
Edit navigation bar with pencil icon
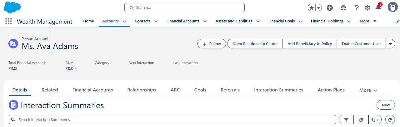pos(398,21)
